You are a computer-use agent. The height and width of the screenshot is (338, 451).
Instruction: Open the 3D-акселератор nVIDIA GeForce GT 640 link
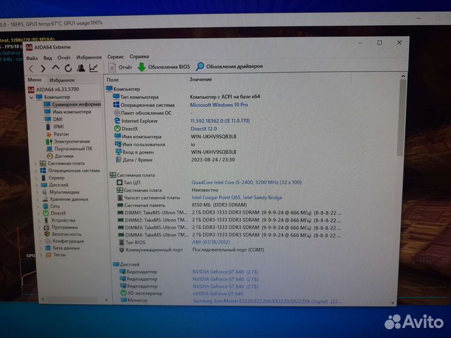218,294
